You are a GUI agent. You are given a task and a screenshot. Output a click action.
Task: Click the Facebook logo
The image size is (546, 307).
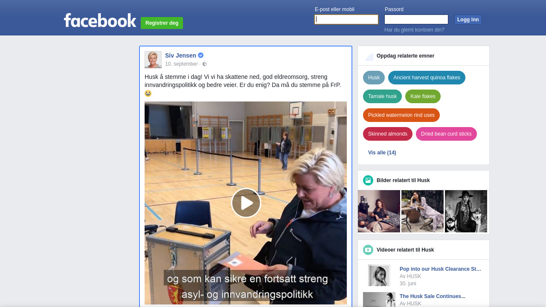[x=100, y=20]
